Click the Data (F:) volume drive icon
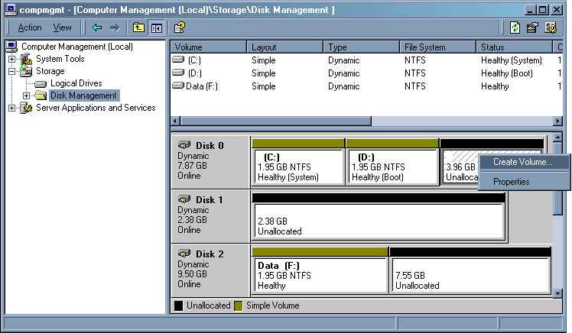Viewport: 572px width, 333px height. click(x=178, y=86)
